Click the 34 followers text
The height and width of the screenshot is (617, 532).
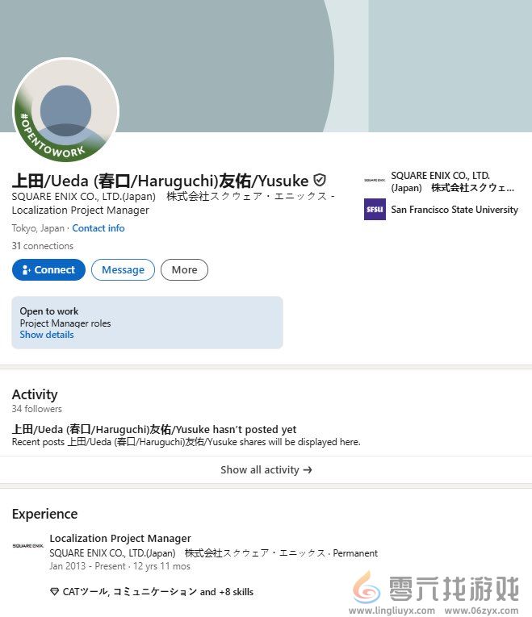tap(36, 409)
